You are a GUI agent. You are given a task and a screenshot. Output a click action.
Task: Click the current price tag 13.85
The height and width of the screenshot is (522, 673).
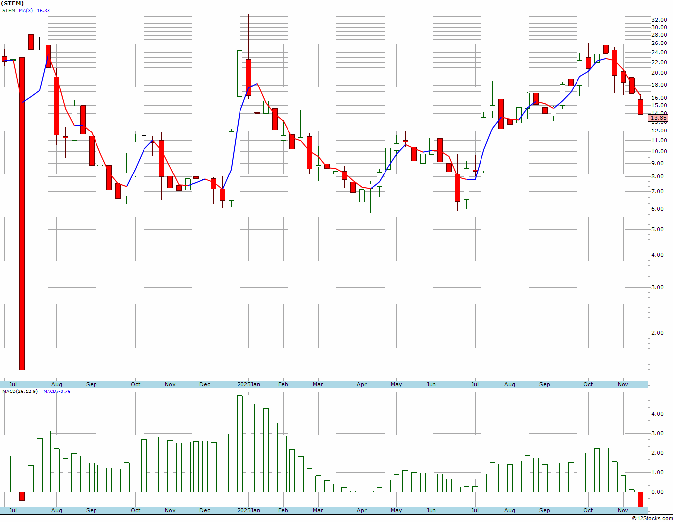point(659,118)
